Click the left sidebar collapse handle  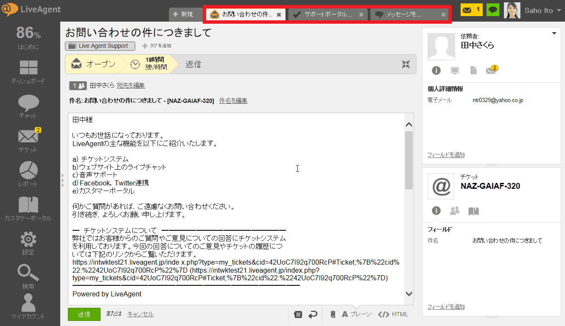(63, 180)
